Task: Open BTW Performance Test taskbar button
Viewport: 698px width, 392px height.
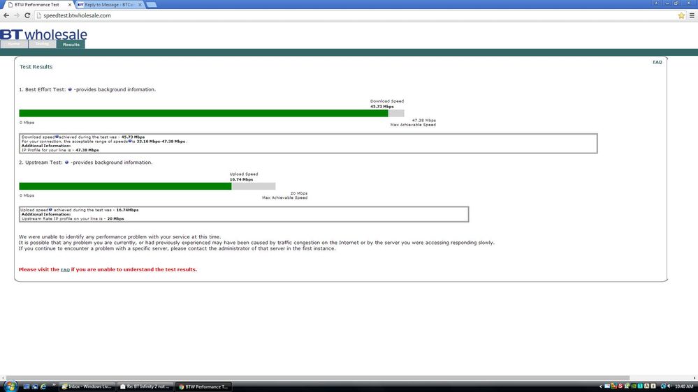Action: point(203,386)
